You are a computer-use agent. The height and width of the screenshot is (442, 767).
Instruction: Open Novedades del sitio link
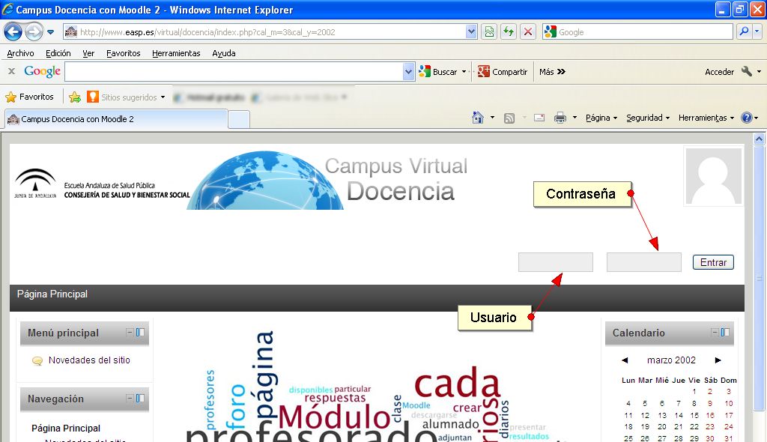[89, 360]
